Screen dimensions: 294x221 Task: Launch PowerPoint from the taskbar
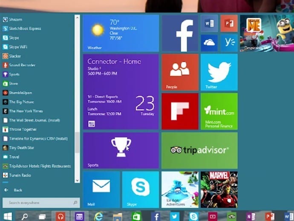click(x=270, y=216)
